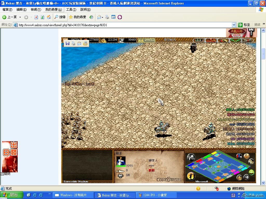Screen dimensions: 266x199
Task: Click the Nakuz 樂古 taskbar button
Action: [x=115, y=195]
